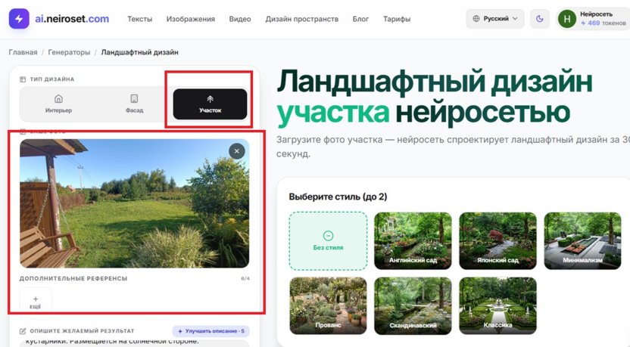Choose the Японский сад style

tap(497, 240)
